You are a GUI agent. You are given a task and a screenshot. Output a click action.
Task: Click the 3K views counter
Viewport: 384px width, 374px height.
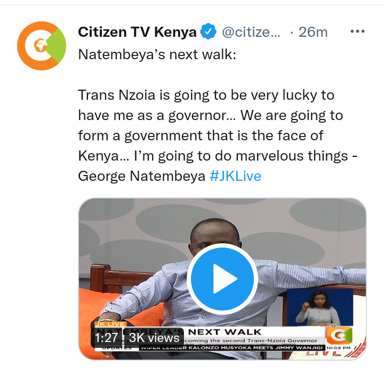pos(154,338)
